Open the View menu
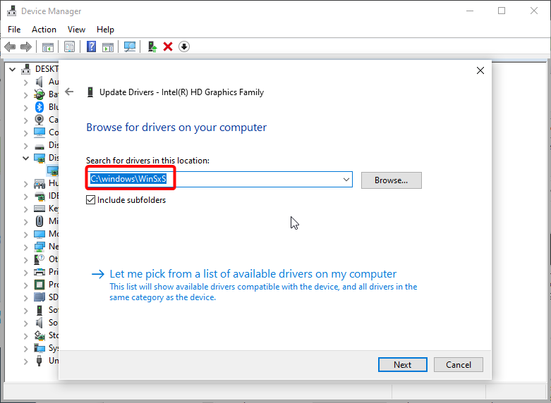 click(x=76, y=30)
